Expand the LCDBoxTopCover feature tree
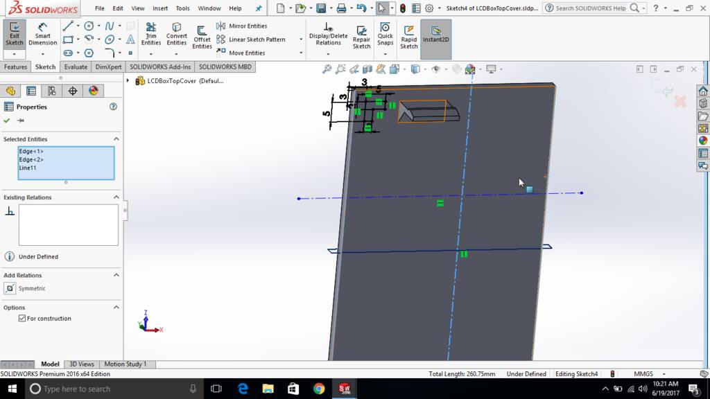 pyautogui.click(x=128, y=81)
